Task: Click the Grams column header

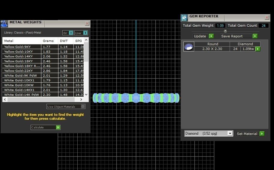Action: (50, 41)
